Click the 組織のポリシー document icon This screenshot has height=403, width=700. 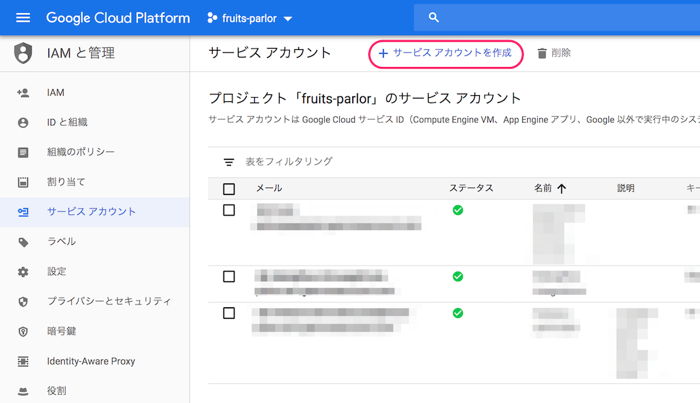tap(23, 153)
